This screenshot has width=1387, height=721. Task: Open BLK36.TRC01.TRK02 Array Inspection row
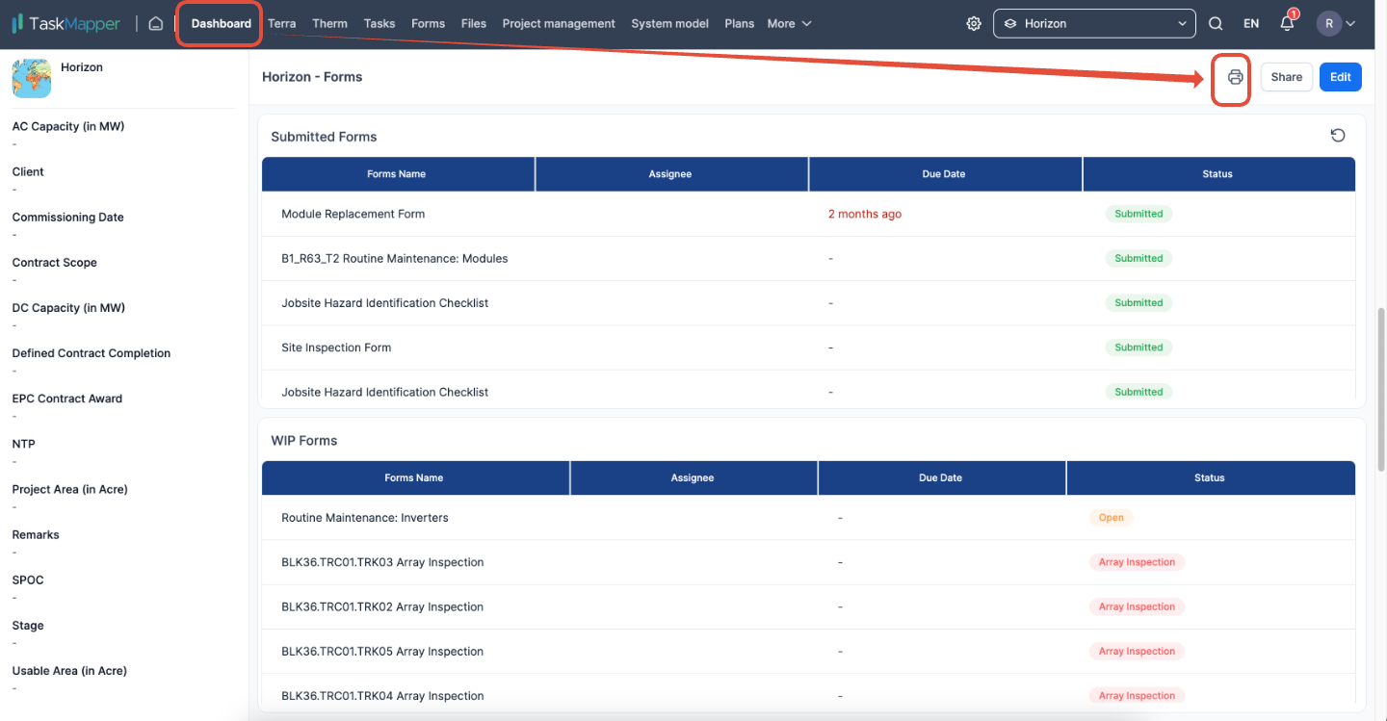(808, 606)
